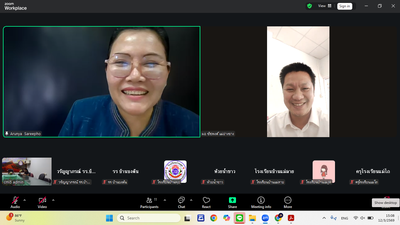Open the View layout menu
The width and height of the screenshot is (400, 225).
tap(325, 6)
